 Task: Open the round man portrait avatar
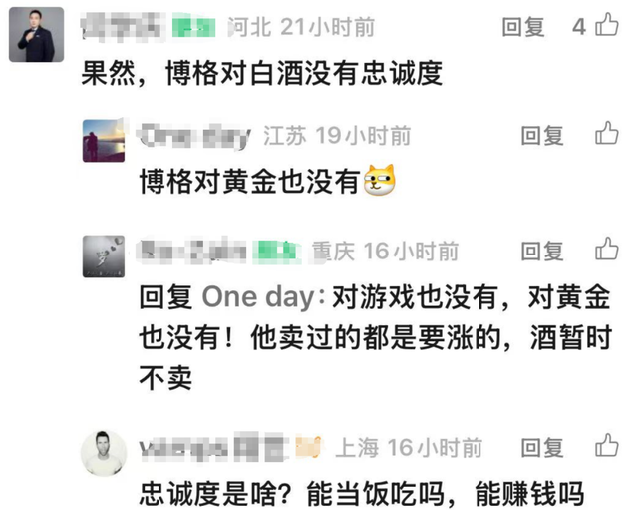click(104, 453)
